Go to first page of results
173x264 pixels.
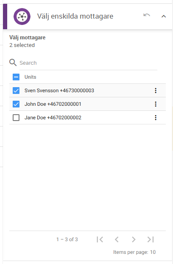click(100, 239)
